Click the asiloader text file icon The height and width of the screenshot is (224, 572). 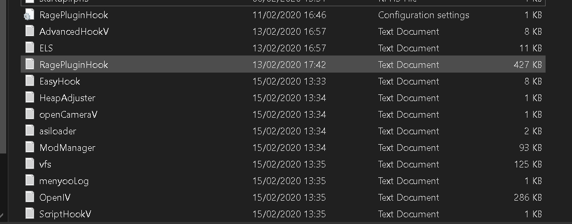[30, 131]
